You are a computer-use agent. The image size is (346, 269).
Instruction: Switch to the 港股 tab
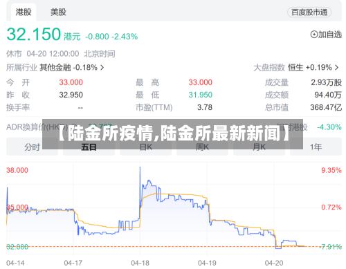pos(24,12)
